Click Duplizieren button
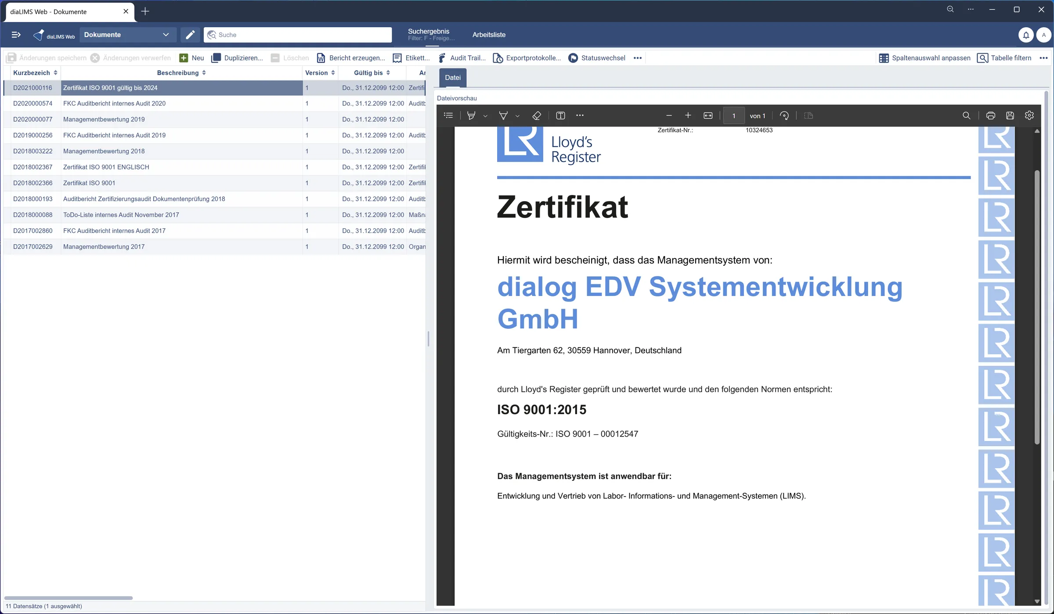This screenshot has height=614, width=1054. 238,58
